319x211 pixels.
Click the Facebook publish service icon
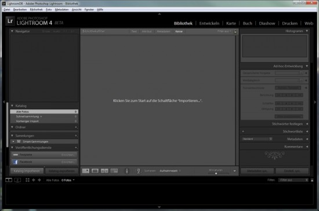[16, 162]
